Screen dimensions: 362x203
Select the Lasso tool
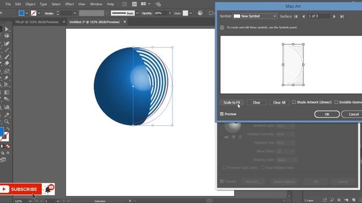pos(7,36)
